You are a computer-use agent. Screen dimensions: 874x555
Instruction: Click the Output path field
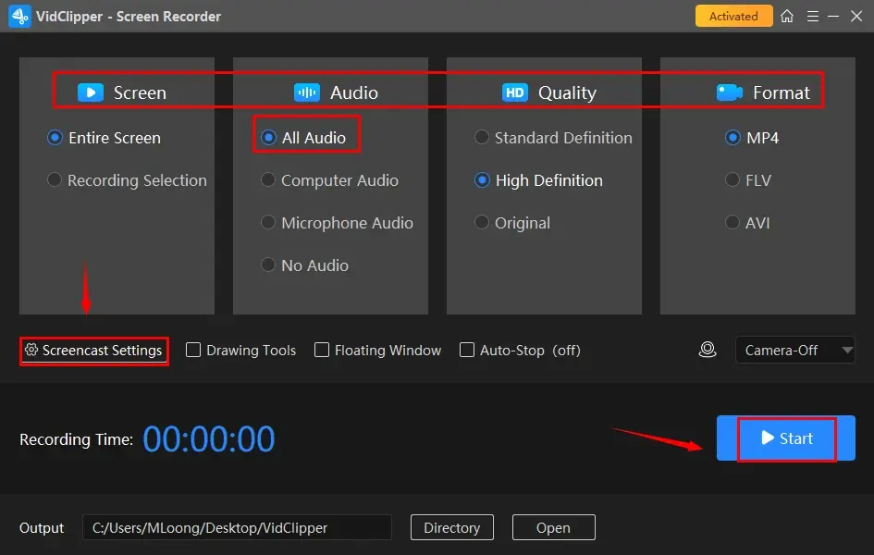click(x=237, y=527)
